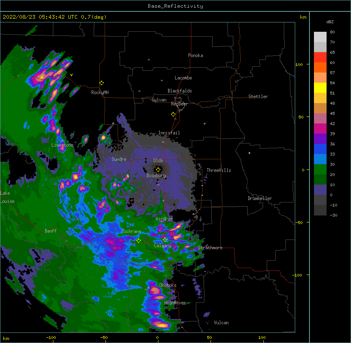Click the white asterisk marker east of Innisfail
351x343 pixels.
(x=204, y=123)
